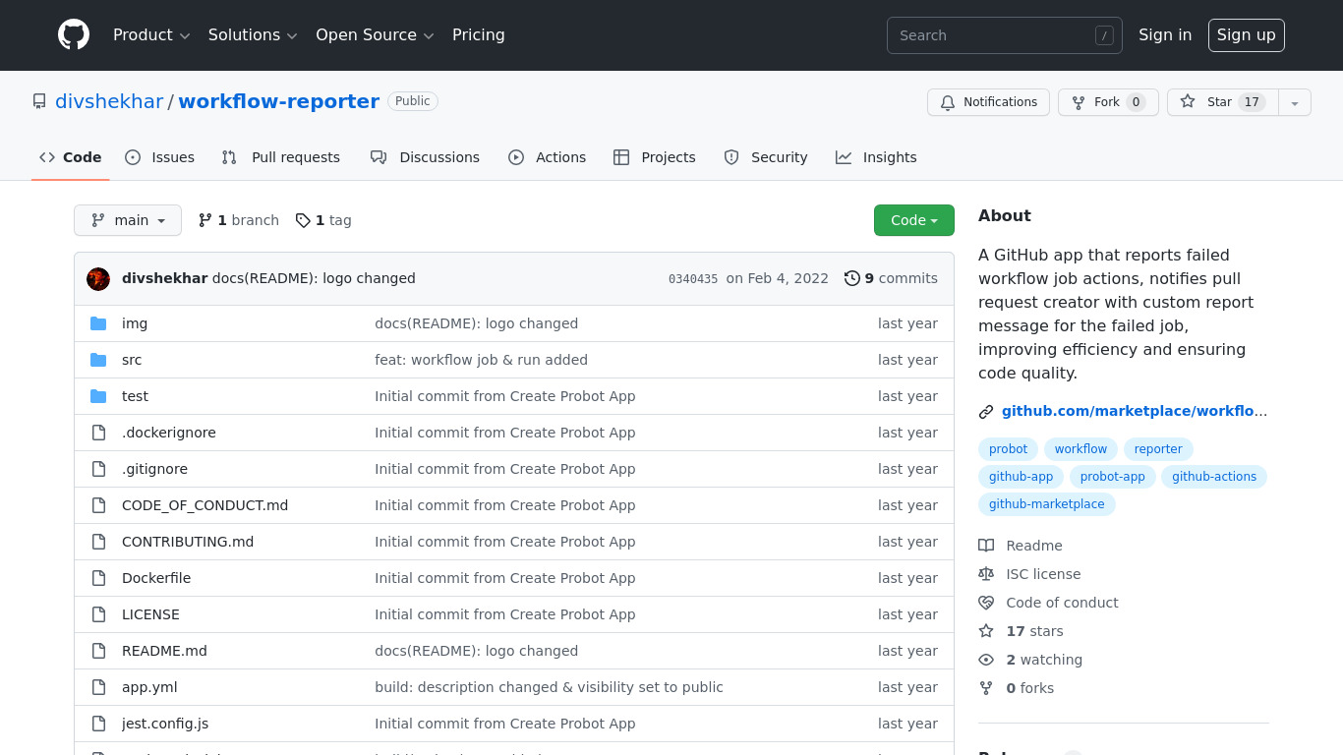Open the src folder
Image resolution: width=1343 pixels, height=755 pixels.
tap(132, 360)
